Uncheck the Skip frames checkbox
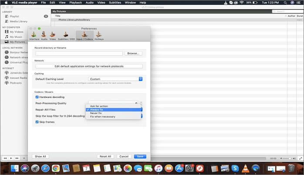Viewport: 304px width, 175px height. click(x=37, y=122)
